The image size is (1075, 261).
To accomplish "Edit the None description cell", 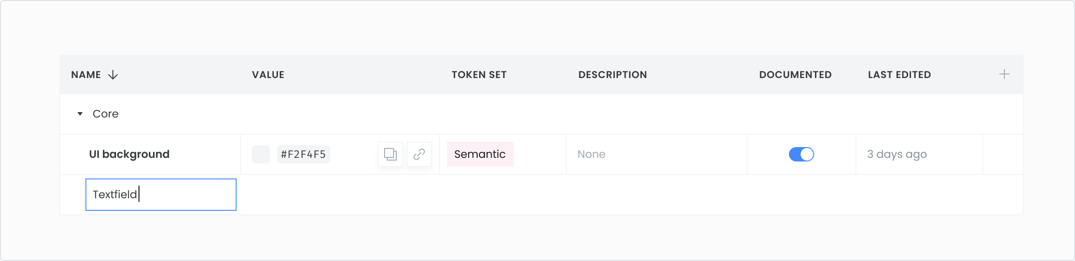I will [591, 154].
